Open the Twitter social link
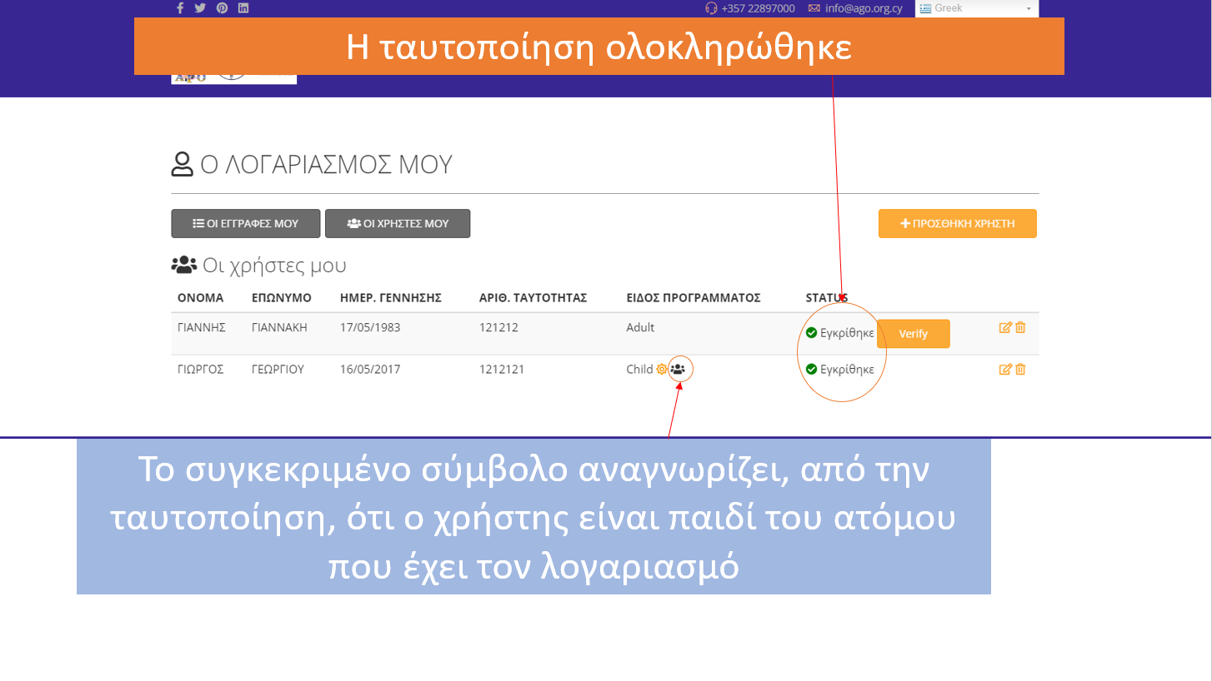1212x681 pixels. tap(200, 8)
